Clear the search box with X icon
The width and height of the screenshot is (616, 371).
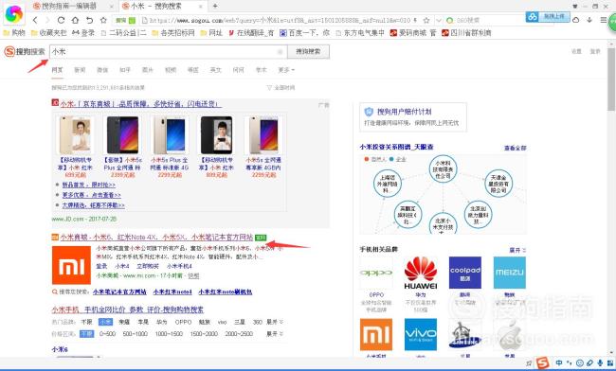[x=281, y=52]
